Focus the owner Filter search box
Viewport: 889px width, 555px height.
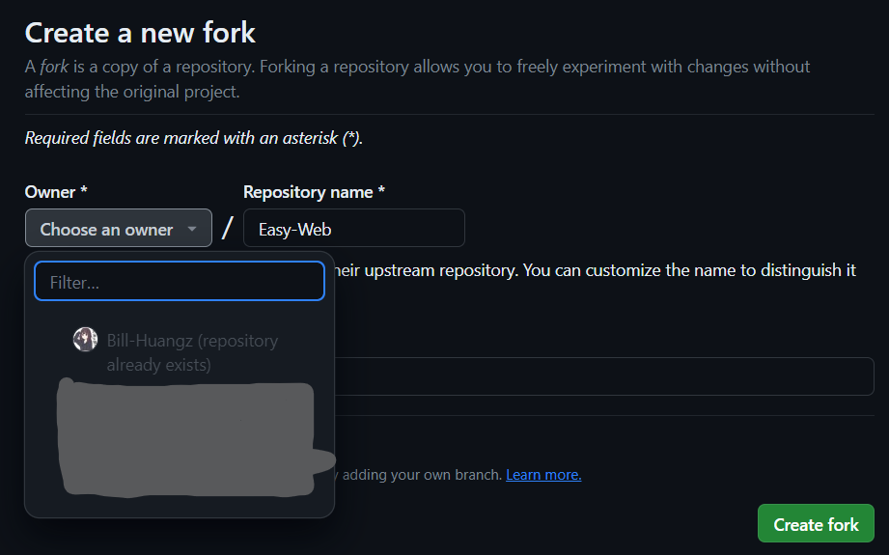click(x=180, y=281)
